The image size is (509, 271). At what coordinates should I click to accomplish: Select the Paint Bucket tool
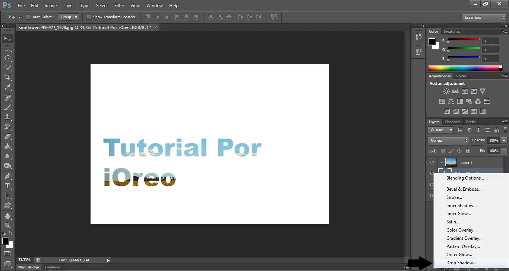(x=7, y=146)
